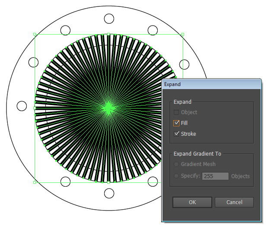
Task: Uncheck the Stroke checkbox
Action: tap(176, 134)
